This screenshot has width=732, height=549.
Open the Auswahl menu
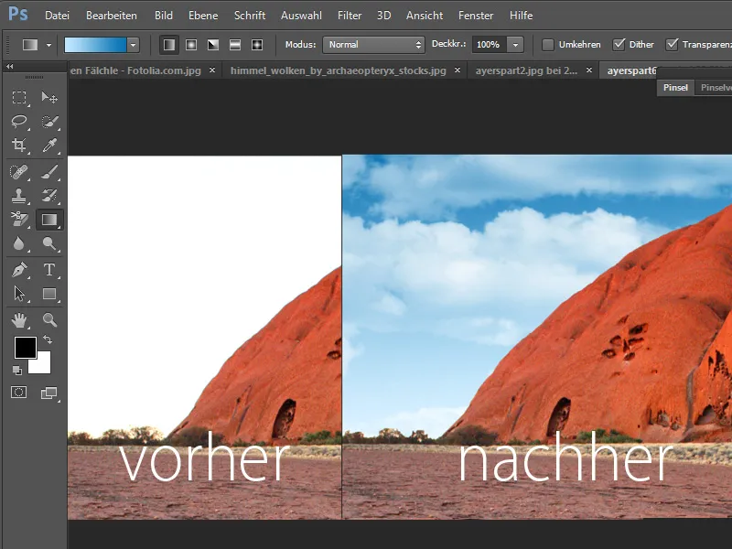(x=301, y=16)
